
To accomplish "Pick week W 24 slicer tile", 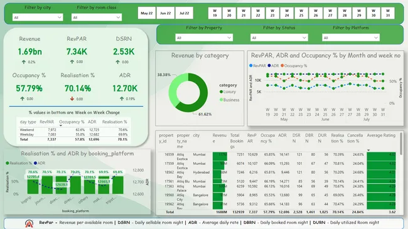I will (287, 13).
